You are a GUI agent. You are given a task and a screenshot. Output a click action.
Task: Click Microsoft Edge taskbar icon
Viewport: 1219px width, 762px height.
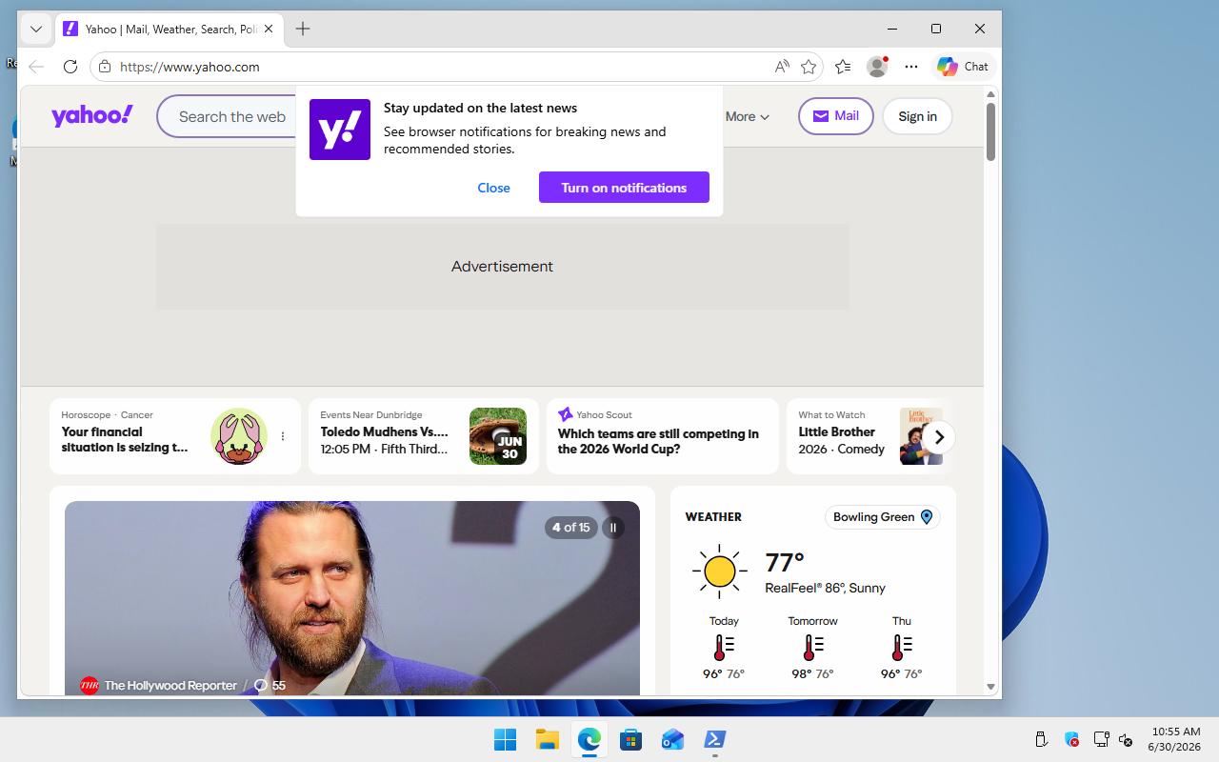pos(589,739)
